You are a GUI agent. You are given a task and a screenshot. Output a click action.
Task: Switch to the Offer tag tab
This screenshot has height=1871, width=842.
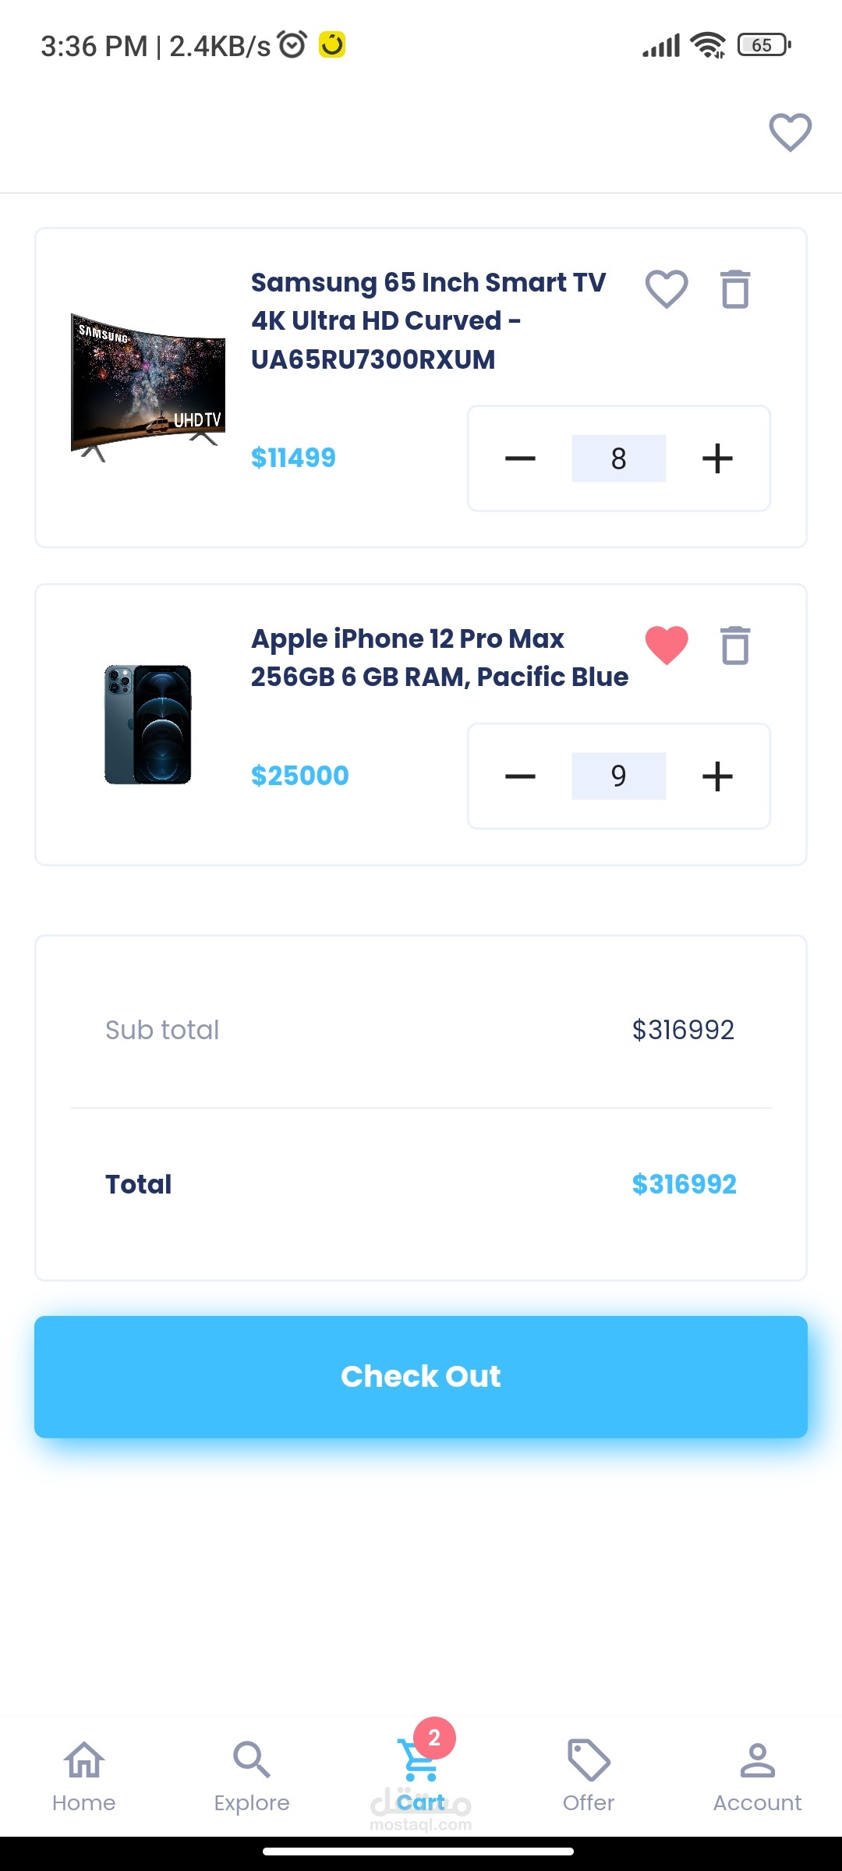pyautogui.click(x=589, y=1776)
